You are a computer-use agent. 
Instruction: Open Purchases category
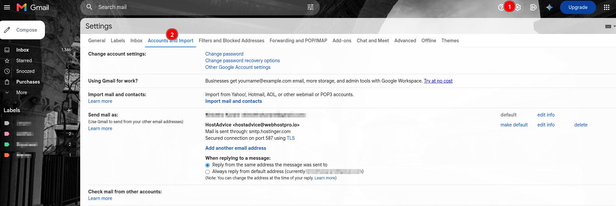[x=28, y=82]
